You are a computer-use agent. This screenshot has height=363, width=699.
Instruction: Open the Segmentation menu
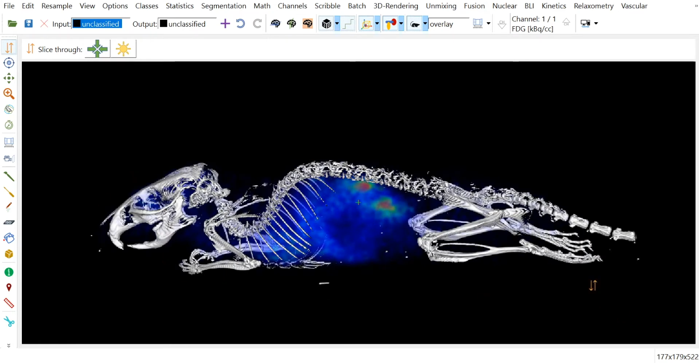tap(223, 6)
